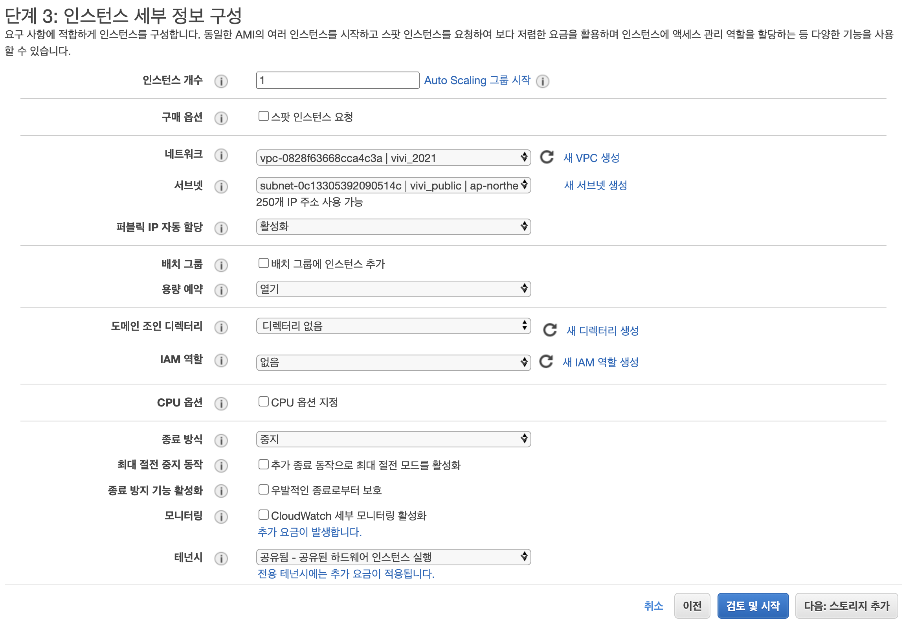This screenshot has width=903, height=629.
Task: Click 검토 및 시작 button
Action: (752, 605)
